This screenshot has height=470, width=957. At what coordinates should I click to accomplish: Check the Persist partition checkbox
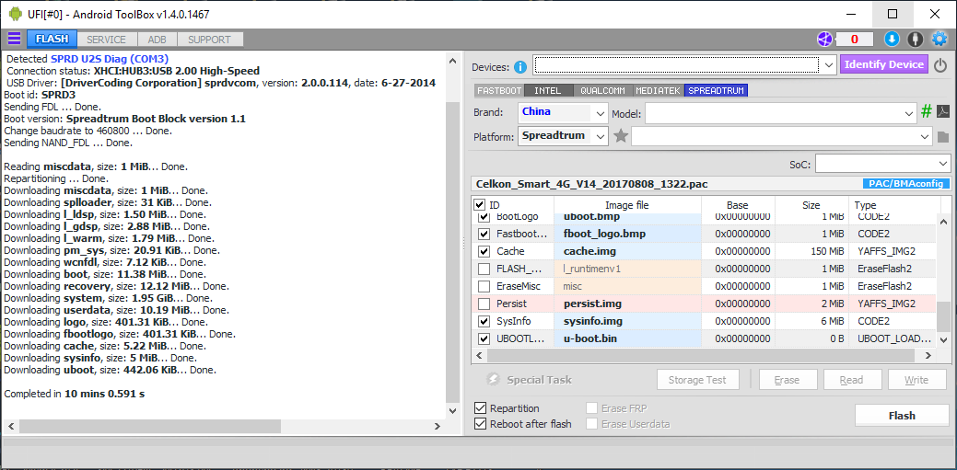tap(484, 304)
